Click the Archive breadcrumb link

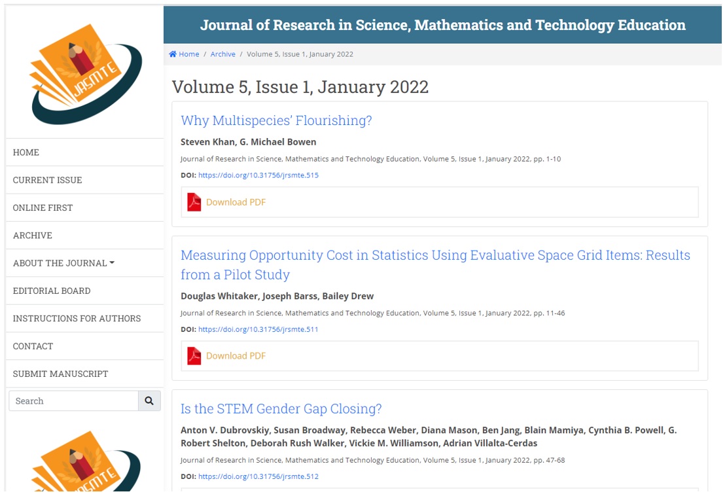tap(223, 54)
